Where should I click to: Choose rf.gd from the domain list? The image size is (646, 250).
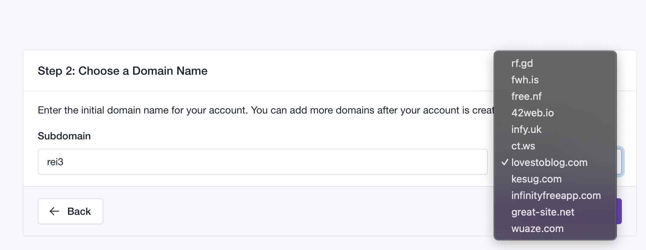[x=522, y=63]
